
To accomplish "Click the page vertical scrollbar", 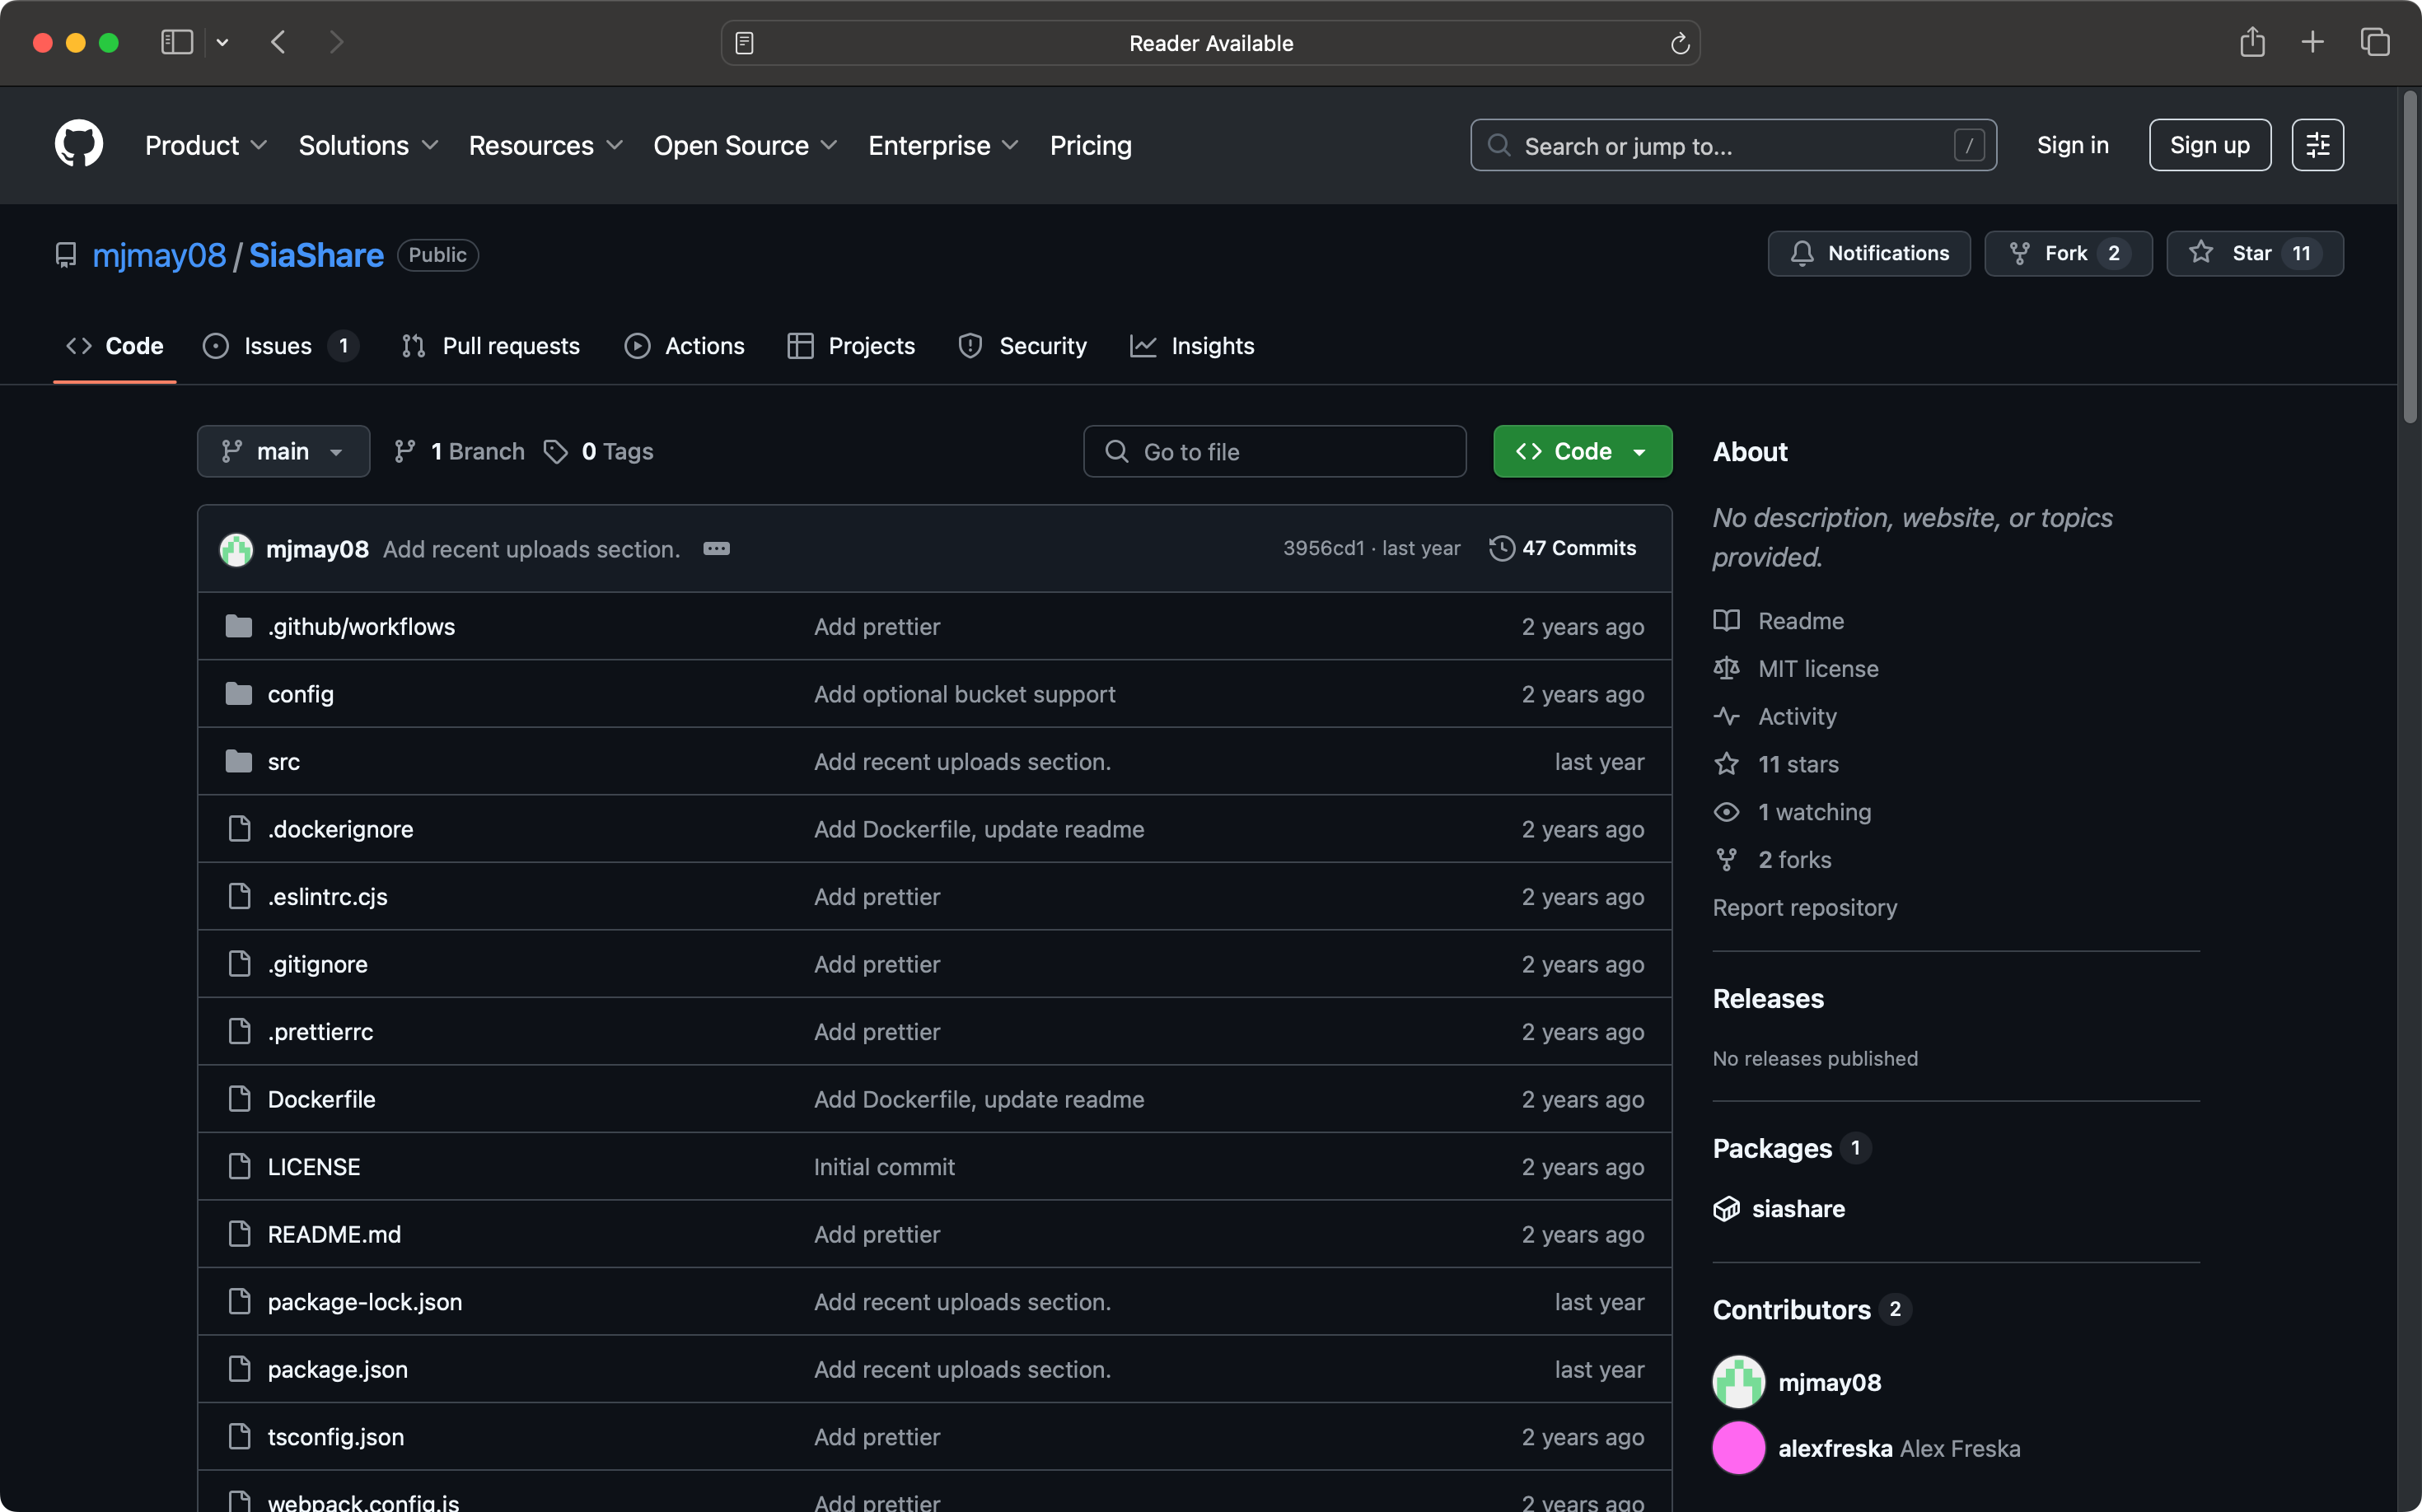I will tap(2409, 257).
